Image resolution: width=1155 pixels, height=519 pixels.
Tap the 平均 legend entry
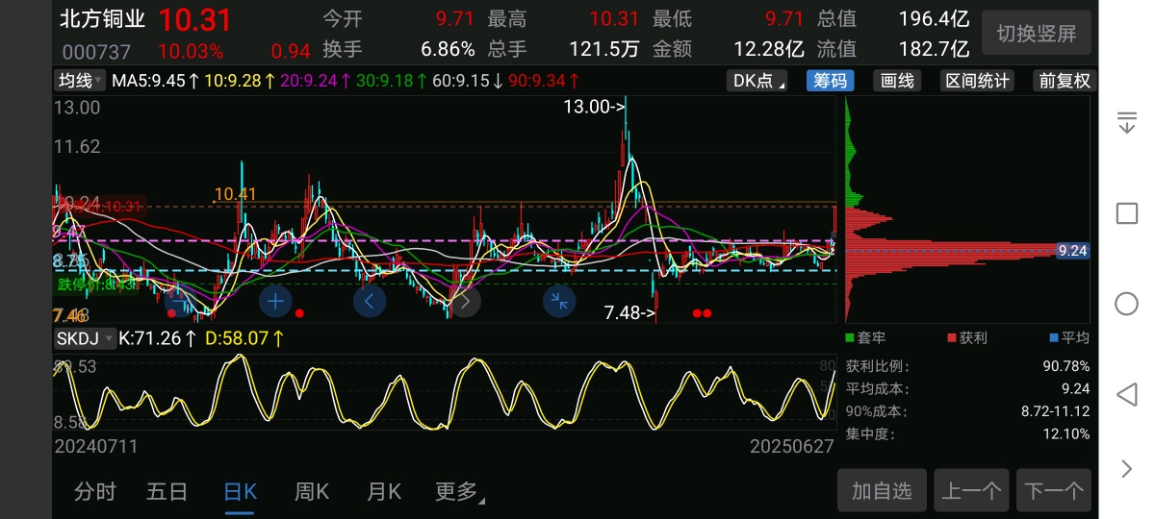coord(1069,338)
